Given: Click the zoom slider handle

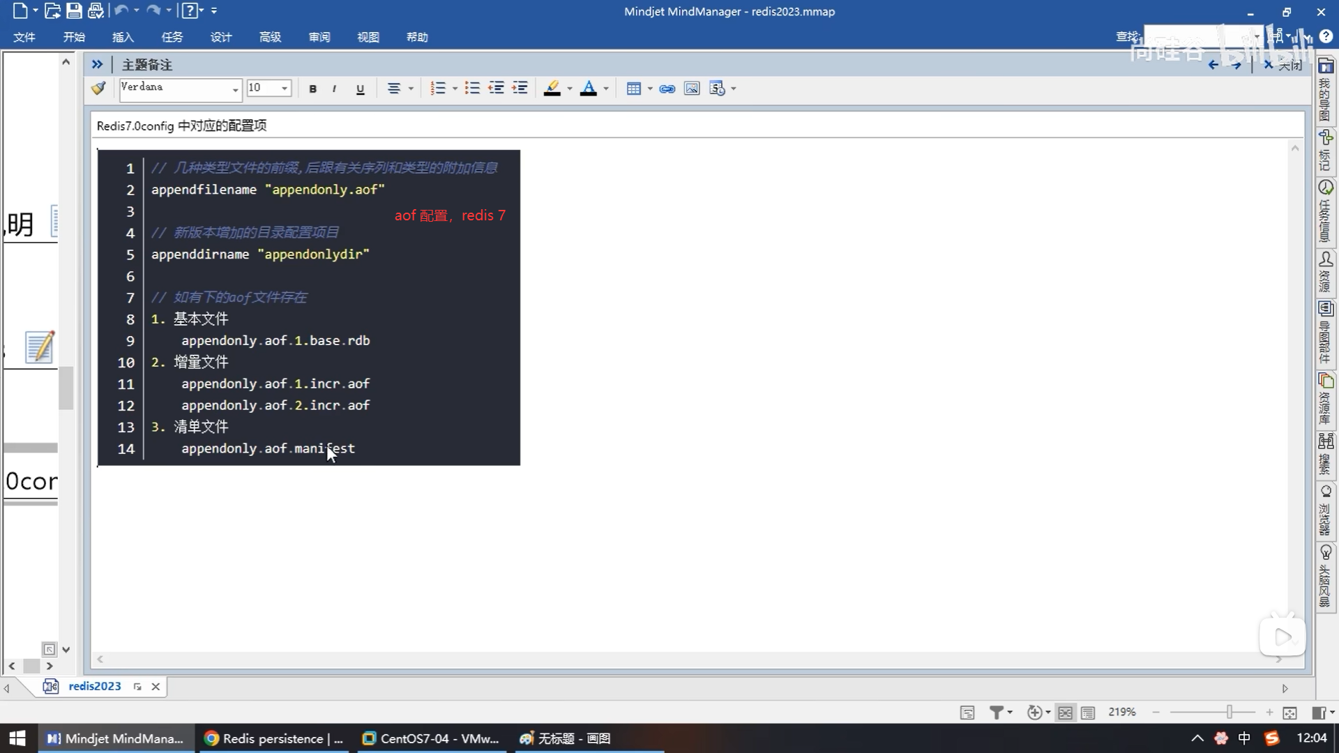Looking at the screenshot, I should coord(1230,712).
